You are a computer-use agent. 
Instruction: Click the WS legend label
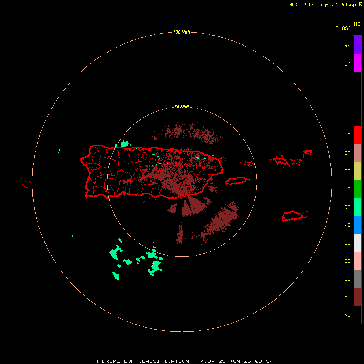pyautogui.click(x=347, y=225)
